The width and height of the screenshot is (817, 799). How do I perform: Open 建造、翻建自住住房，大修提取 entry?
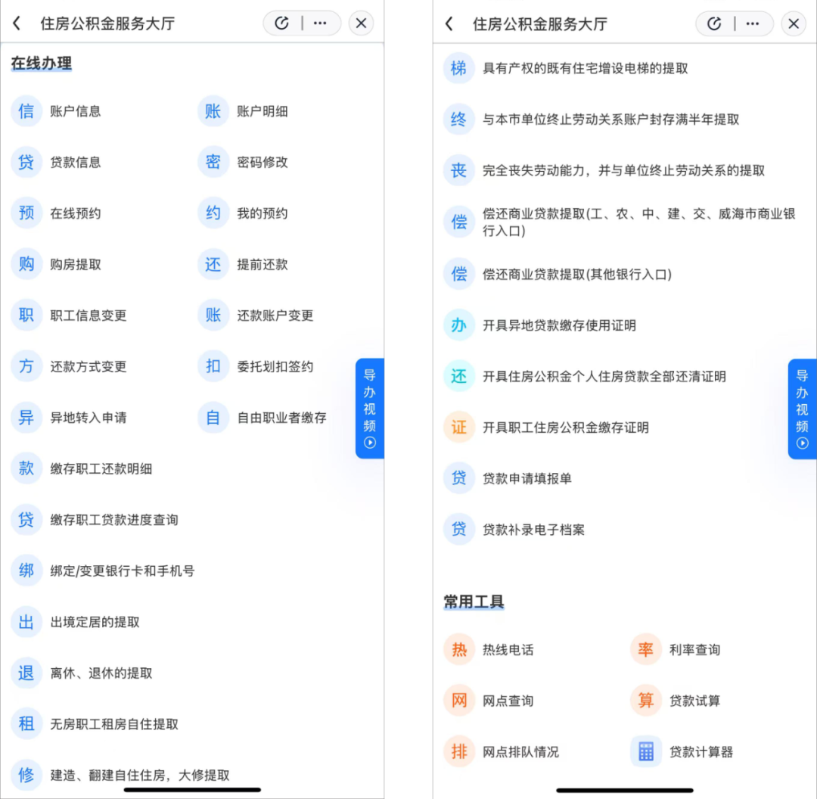point(140,775)
